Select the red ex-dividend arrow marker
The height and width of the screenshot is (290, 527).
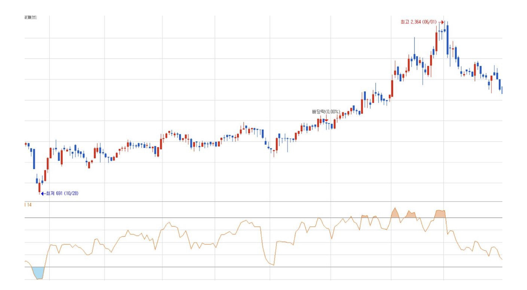[326, 119]
